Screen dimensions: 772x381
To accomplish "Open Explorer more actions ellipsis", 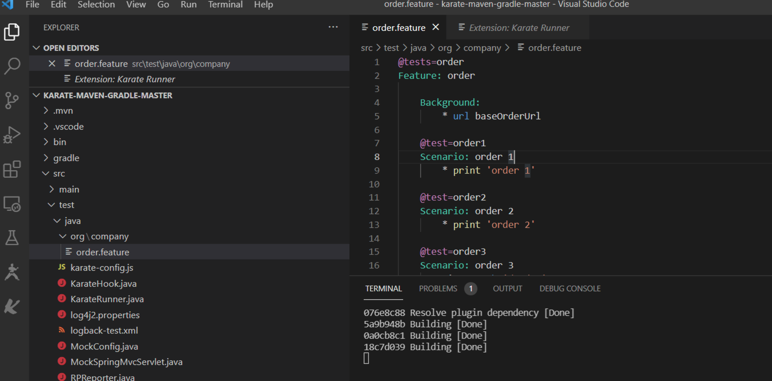I will (333, 27).
